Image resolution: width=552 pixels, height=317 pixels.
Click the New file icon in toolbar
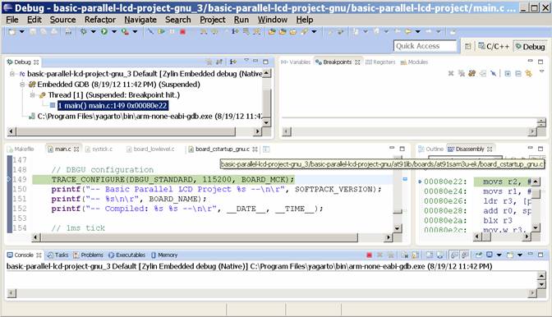point(12,32)
